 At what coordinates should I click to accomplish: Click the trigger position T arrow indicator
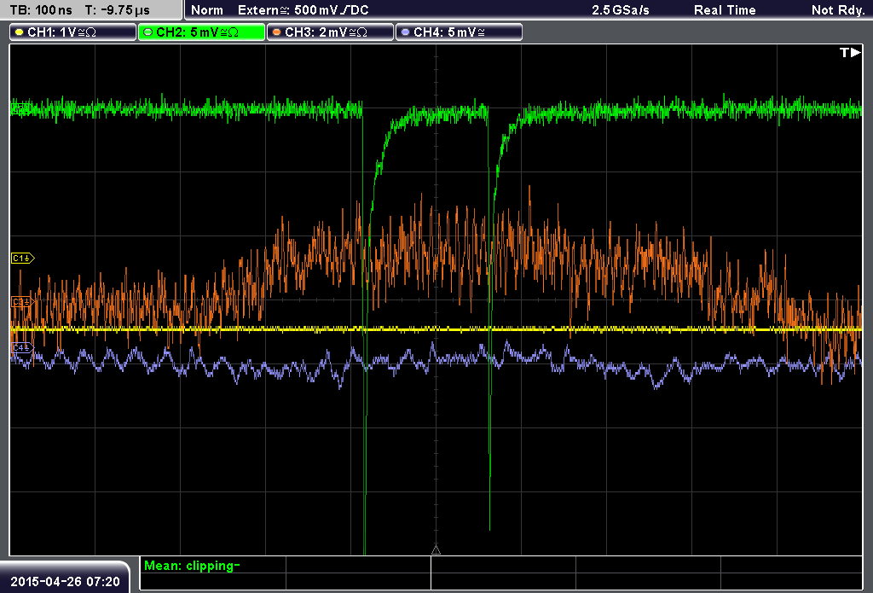[850, 52]
